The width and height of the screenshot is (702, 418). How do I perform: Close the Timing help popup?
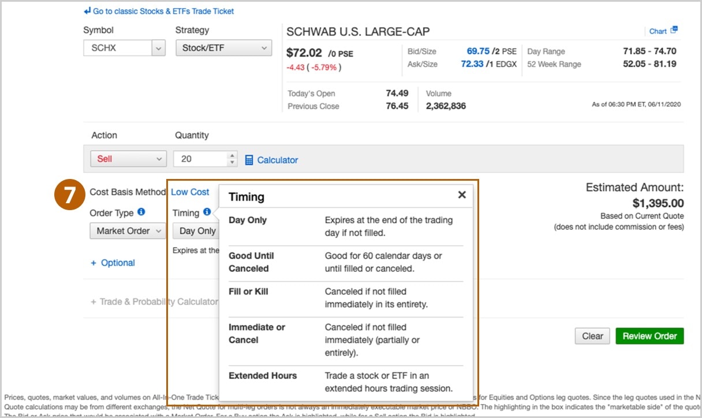coord(462,195)
